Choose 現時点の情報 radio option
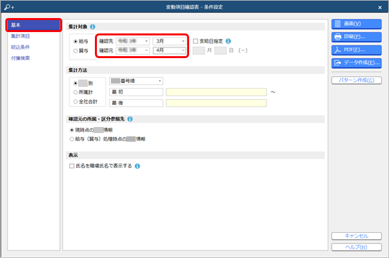The height and width of the screenshot is (258, 389). pos(72,130)
